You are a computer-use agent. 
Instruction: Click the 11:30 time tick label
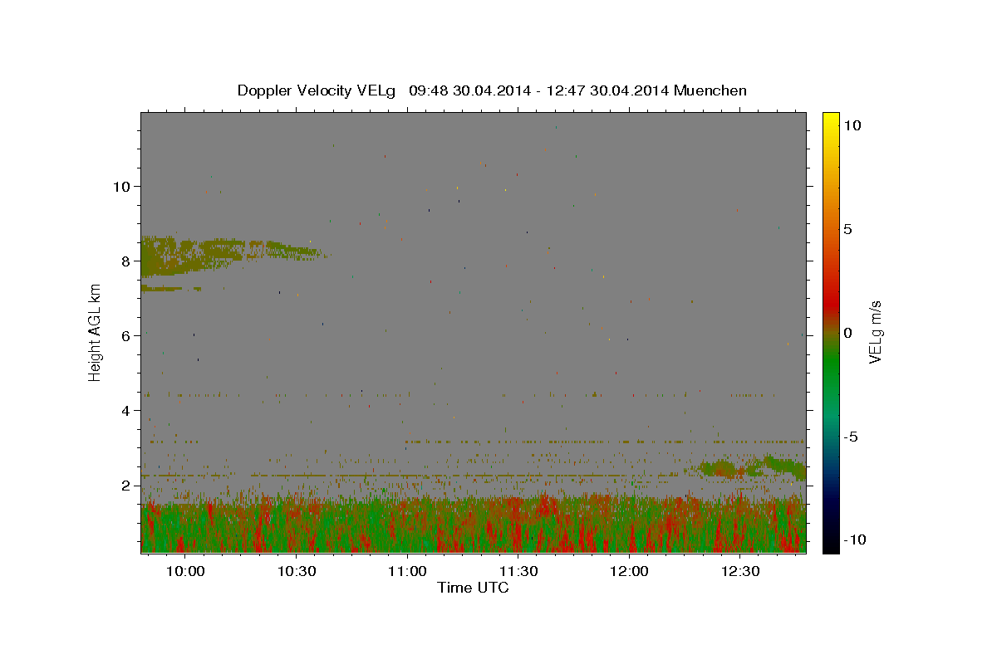click(518, 572)
